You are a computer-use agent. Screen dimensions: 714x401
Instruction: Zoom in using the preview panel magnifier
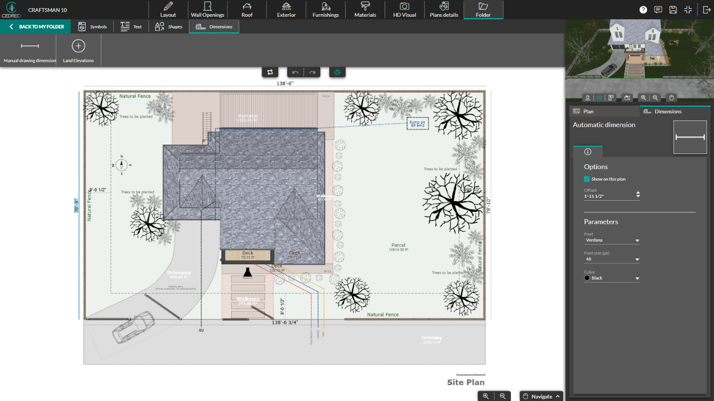click(x=643, y=97)
